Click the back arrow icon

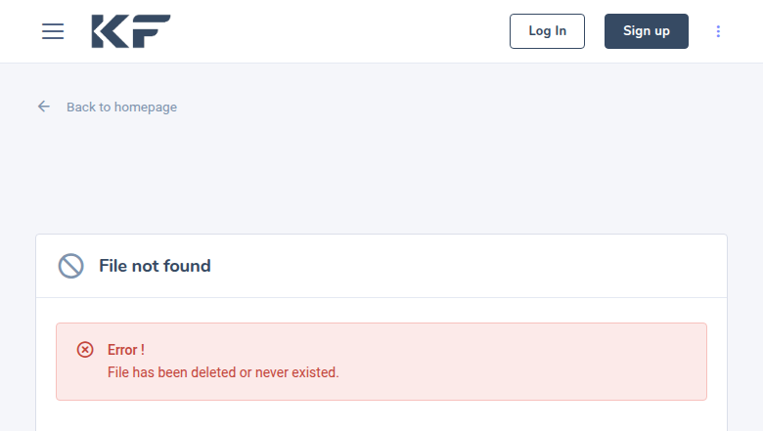tap(44, 107)
